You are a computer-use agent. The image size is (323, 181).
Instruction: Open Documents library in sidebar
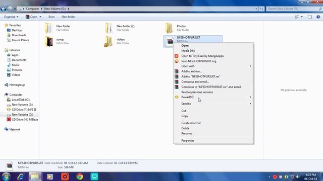pyautogui.click(x=19, y=60)
